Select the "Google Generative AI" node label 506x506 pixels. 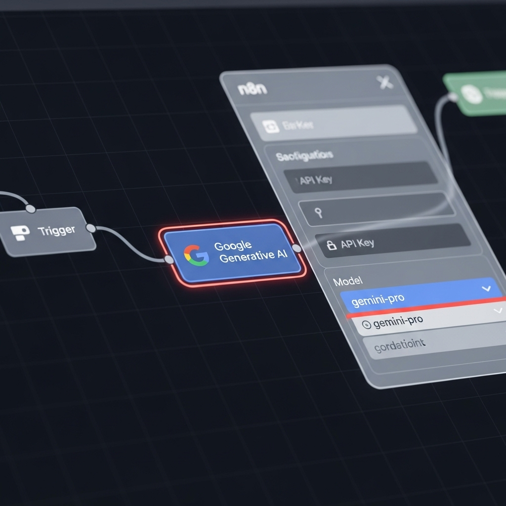tap(251, 252)
